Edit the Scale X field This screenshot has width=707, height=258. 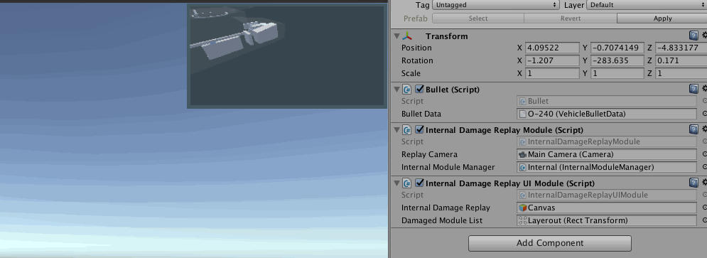(552, 73)
